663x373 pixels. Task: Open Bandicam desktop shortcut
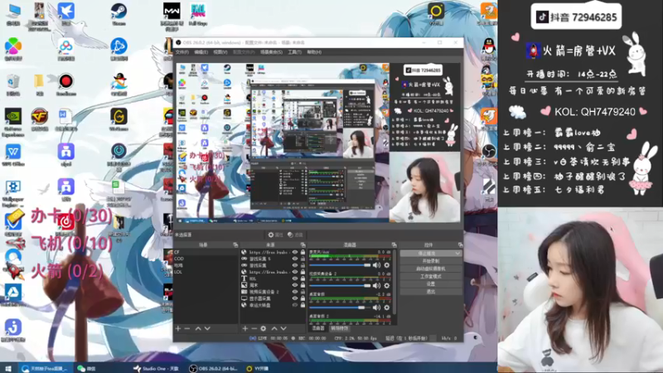[66, 85]
